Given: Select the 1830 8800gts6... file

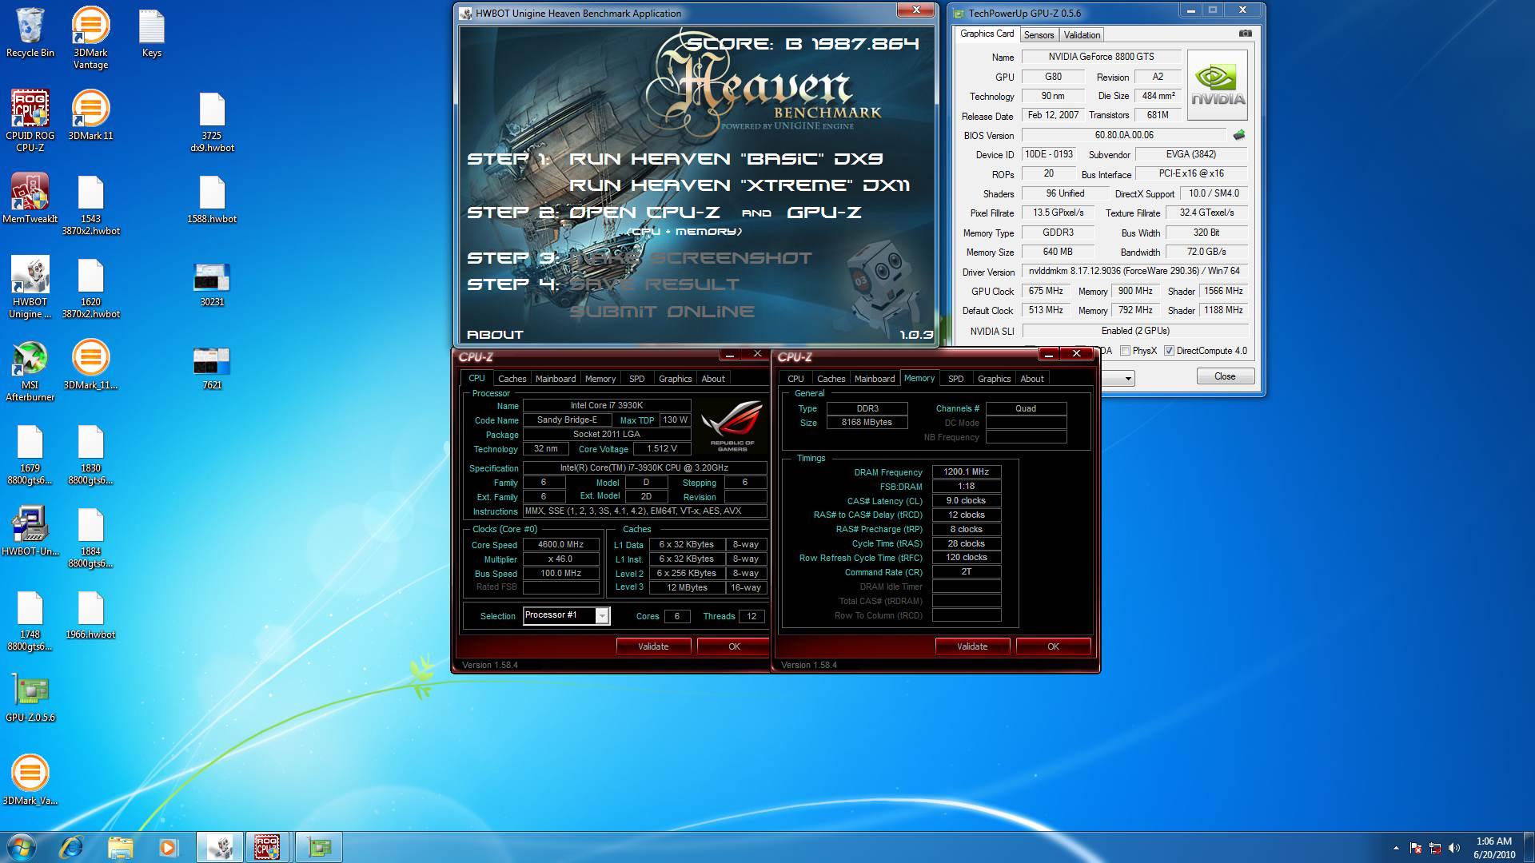Looking at the screenshot, I should (x=90, y=455).
